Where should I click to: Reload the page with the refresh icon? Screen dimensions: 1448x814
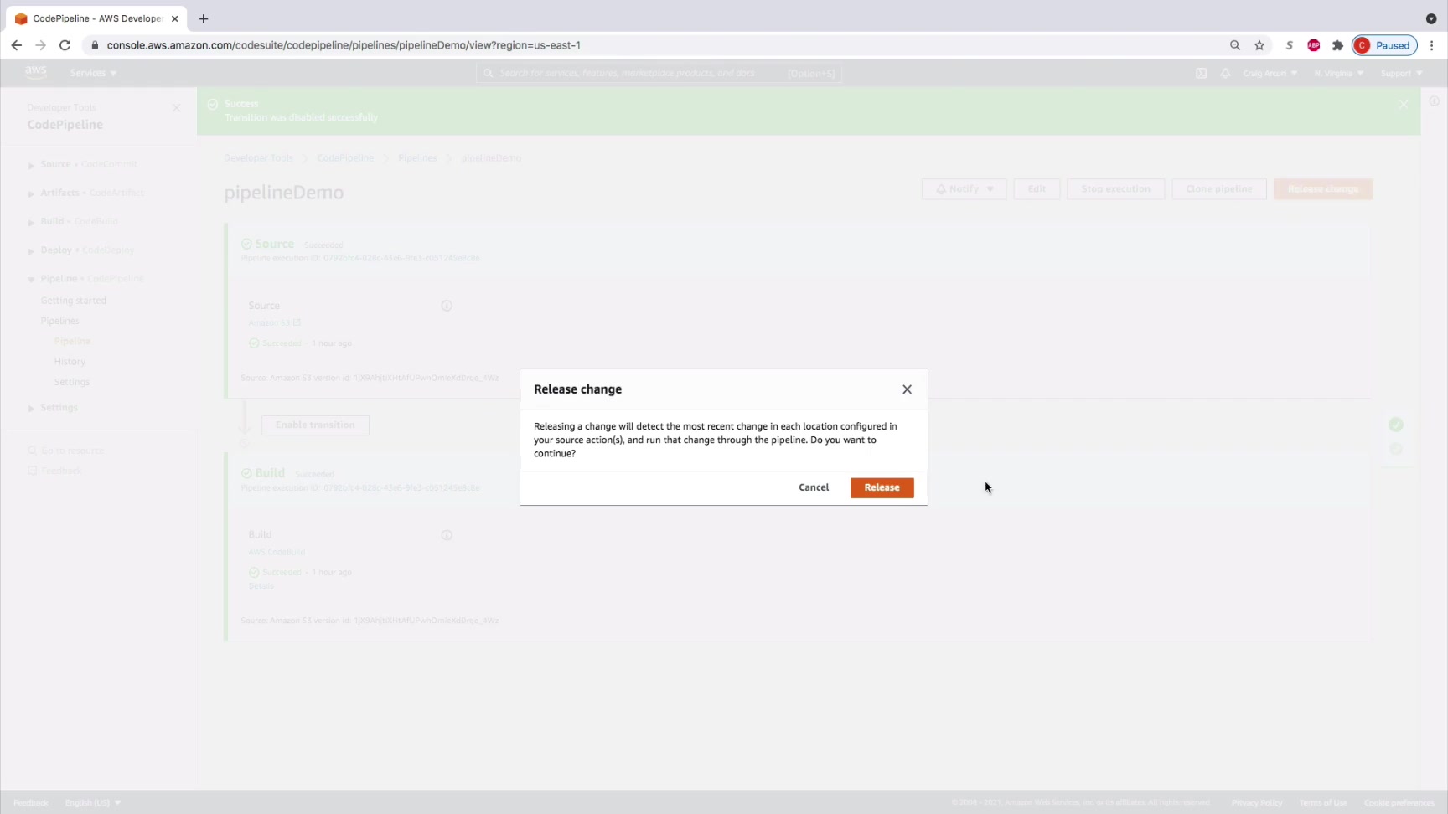click(65, 45)
